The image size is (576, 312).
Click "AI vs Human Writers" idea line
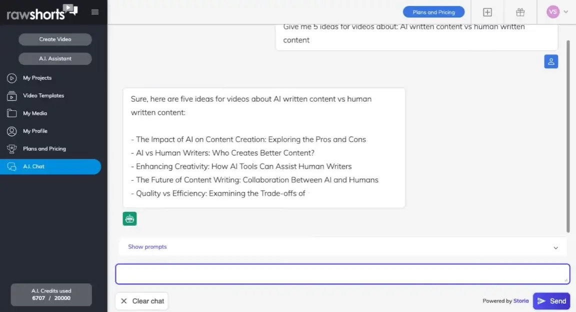click(x=222, y=153)
